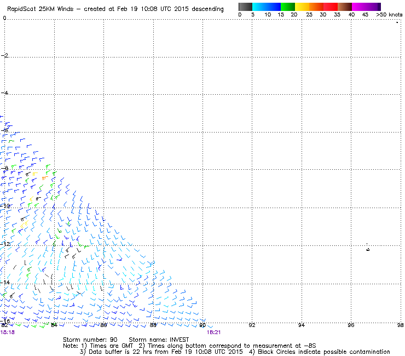This screenshot has height=356, width=405.
Task: Click the 'Black Circles indicate possible contamination' note
Action: point(324,352)
